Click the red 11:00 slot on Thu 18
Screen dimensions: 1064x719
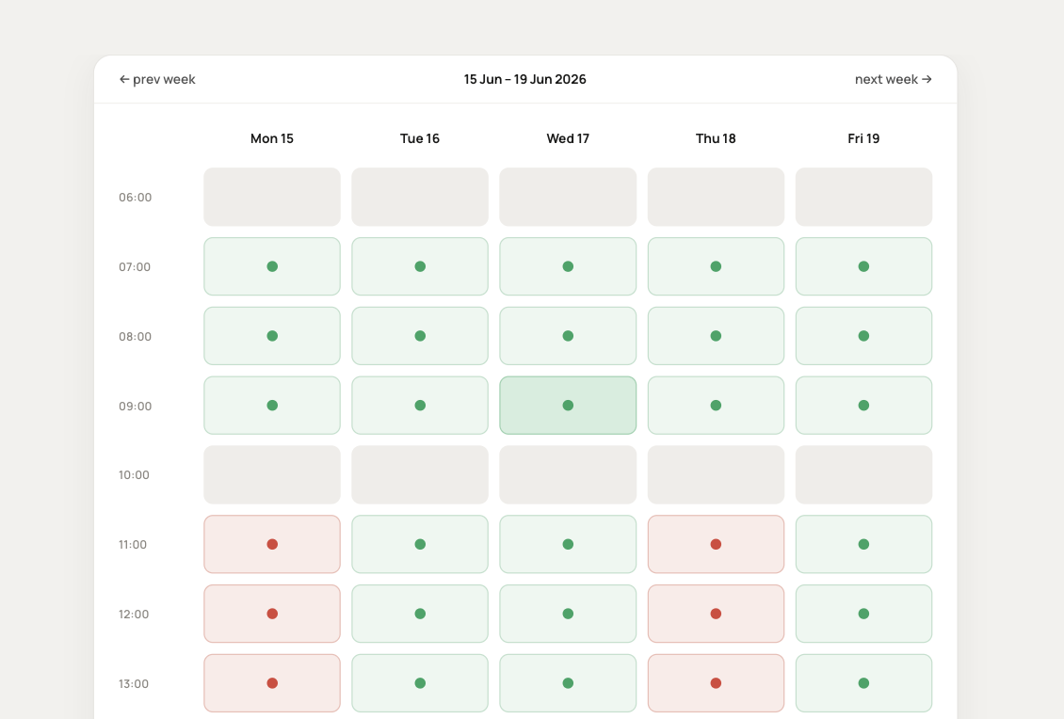pos(716,544)
